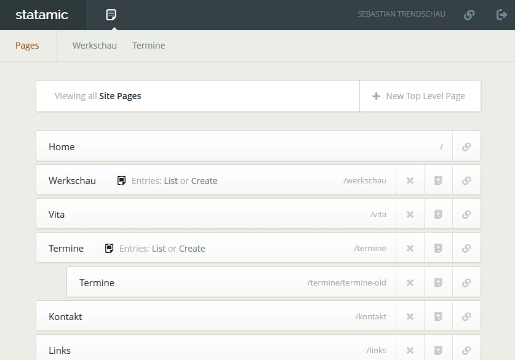Delete the Termine parent page
Viewport: 515px width, 360px height.
[410, 249]
